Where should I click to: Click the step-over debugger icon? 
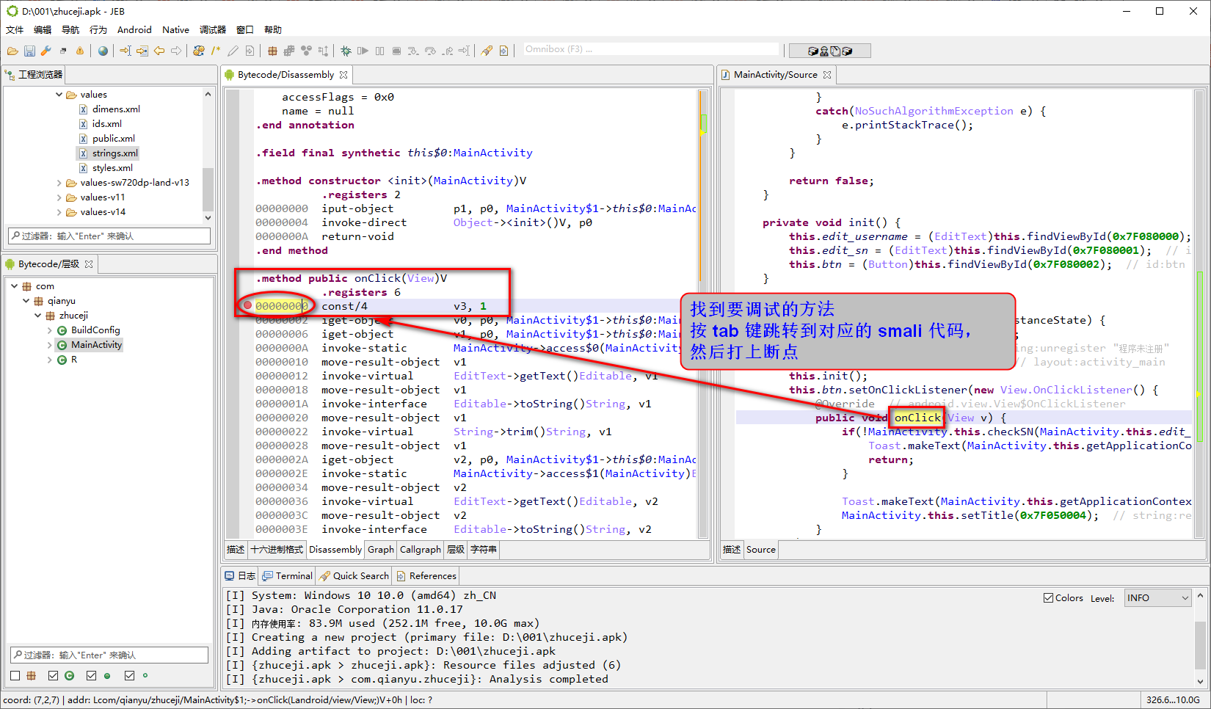coord(429,50)
